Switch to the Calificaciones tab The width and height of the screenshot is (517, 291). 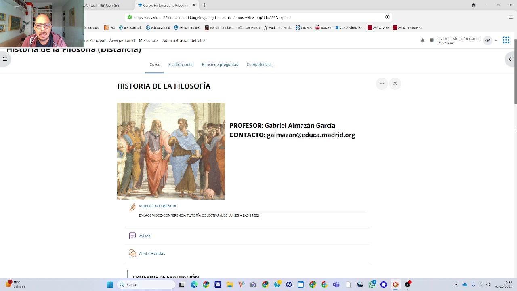[181, 65]
